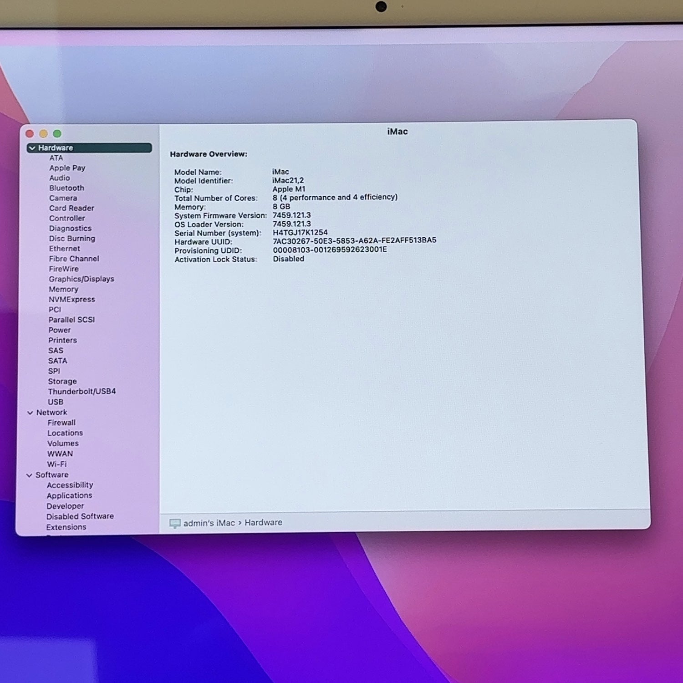The width and height of the screenshot is (683, 683).
Task: Select Locations under Network
Action: pyautogui.click(x=65, y=433)
